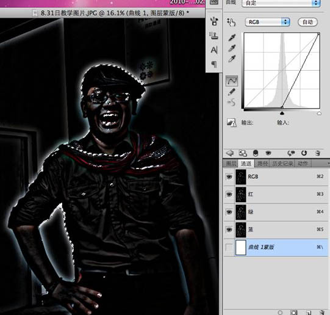Show the 曲线 1蒙版 mask channel

(x=229, y=247)
